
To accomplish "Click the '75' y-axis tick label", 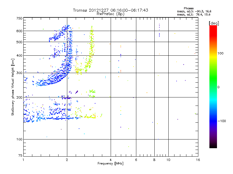I will 20,155.
